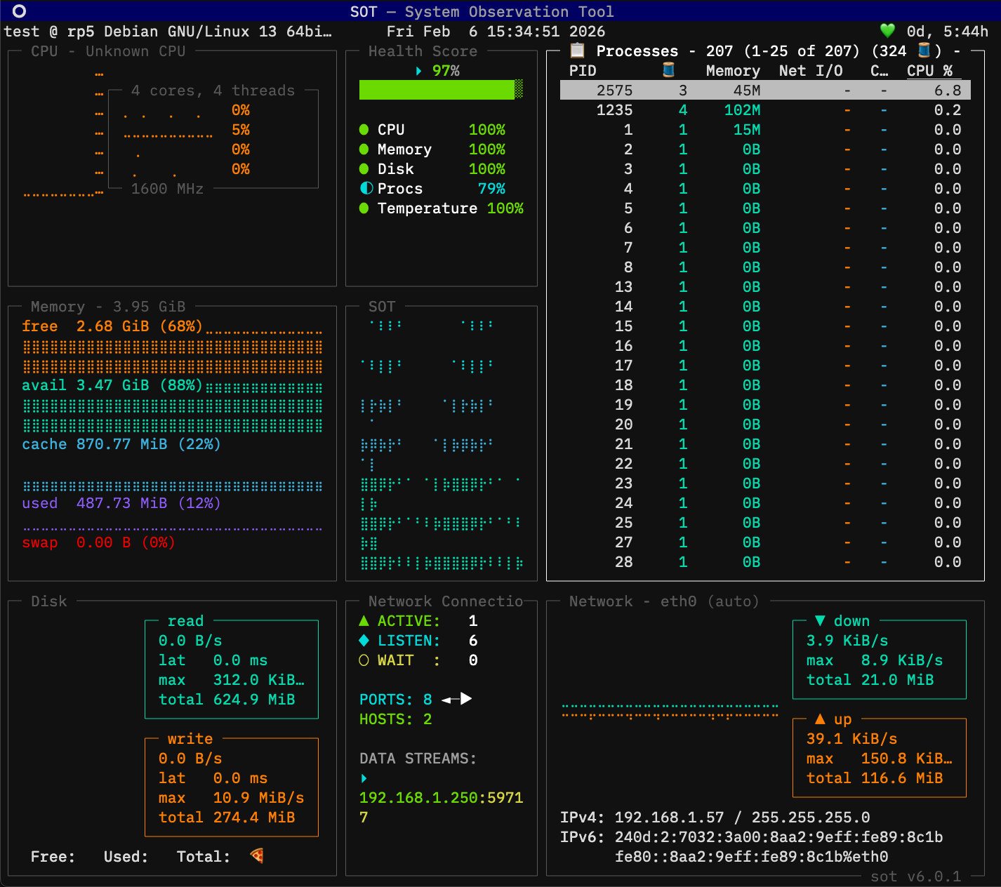1001x887 pixels.
Task: Click the truncated C… column header
Action: tap(879, 70)
